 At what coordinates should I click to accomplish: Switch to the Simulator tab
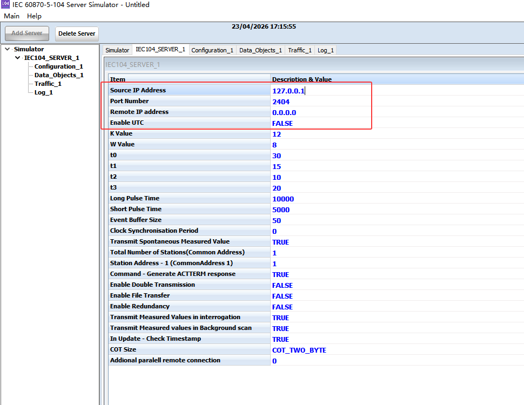coord(117,50)
